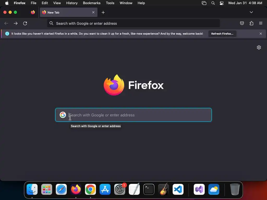Launch Terminal from the dock
This screenshot has height=200, width=267.
pyautogui.click(x=149, y=189)
